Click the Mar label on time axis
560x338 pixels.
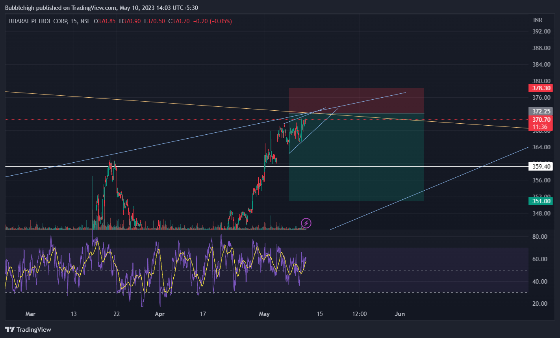[x=30, y=314]
